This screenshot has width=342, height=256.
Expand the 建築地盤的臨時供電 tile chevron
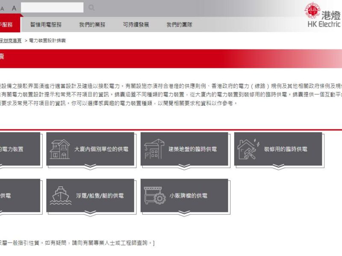tap(185, 166)
